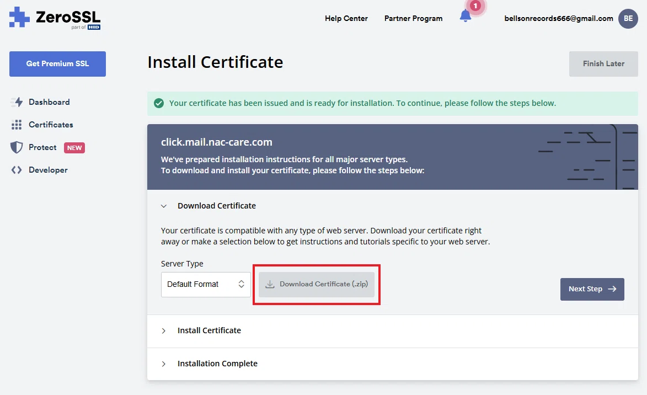Screen dimensions: 647x395
Task: Click the green success checkmark icon
Action: point(159,103)
